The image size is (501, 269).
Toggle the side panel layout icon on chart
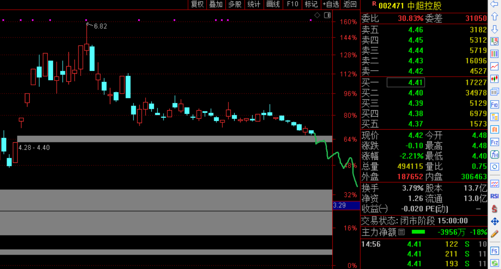(x=327, y=15)
